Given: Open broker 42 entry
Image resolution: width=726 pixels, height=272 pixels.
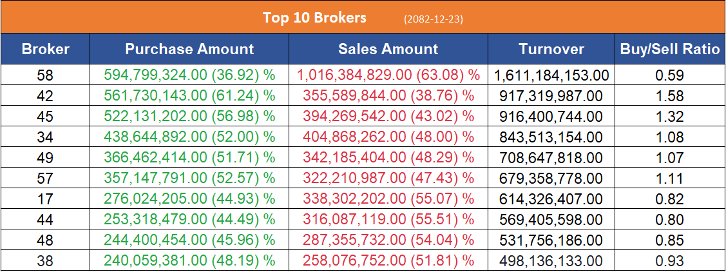Looking at the screenshot, I should tap(45, 96).
